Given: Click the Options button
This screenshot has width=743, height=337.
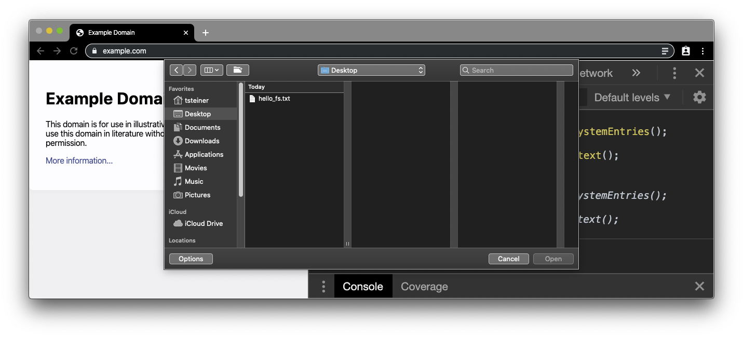Looking at the screenshot, I should 191,259.
